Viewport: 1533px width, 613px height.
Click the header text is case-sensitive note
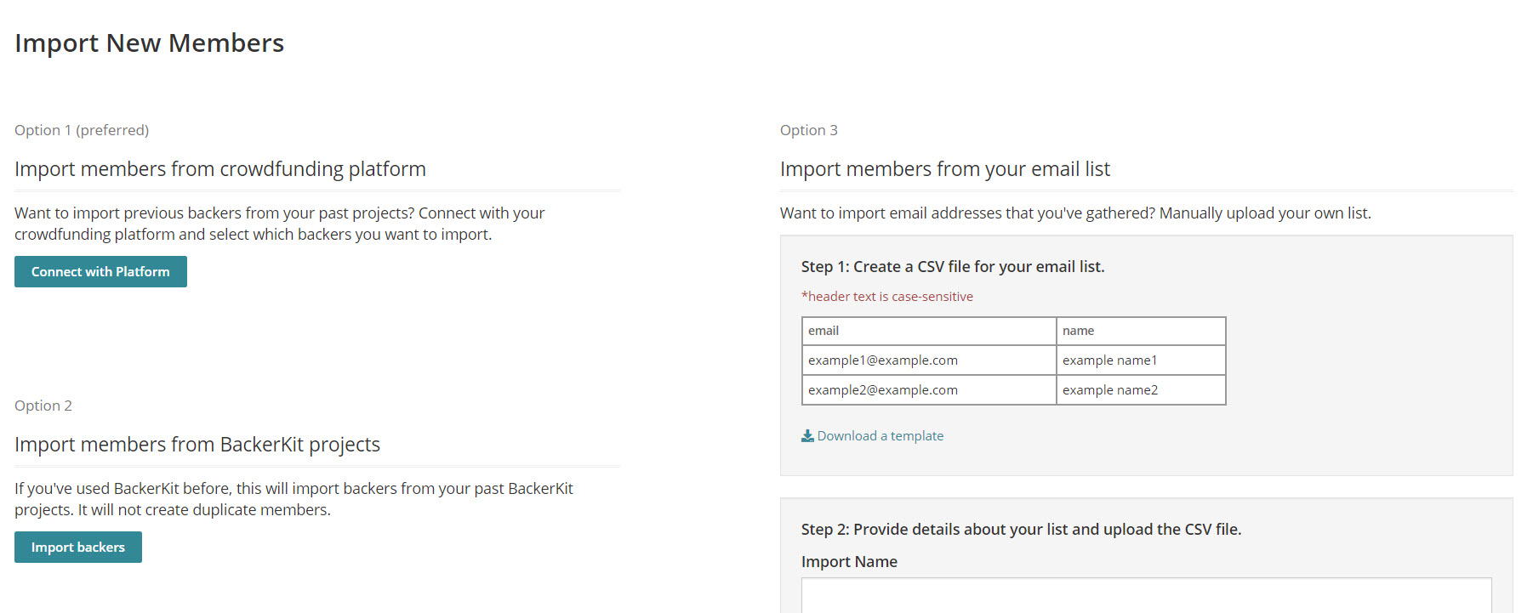coord(887,297)
